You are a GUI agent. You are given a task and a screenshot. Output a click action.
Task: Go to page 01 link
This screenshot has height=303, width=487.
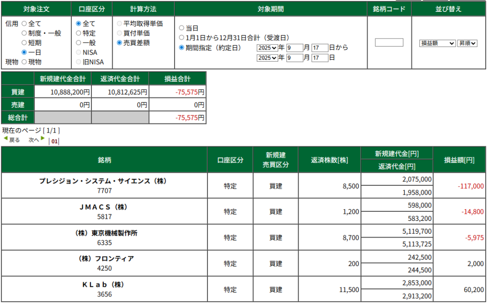click(x=54, y=141)
